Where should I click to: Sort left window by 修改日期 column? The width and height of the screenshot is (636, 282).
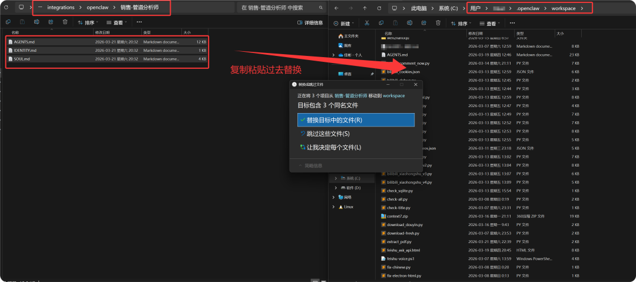coord(117,32)
